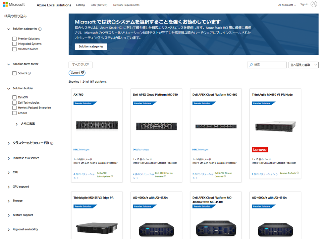Click MC-660 Dell Technologies logo
Image resolution: width=326 pixels, height=239 pixels.
[x=200, y=150]
